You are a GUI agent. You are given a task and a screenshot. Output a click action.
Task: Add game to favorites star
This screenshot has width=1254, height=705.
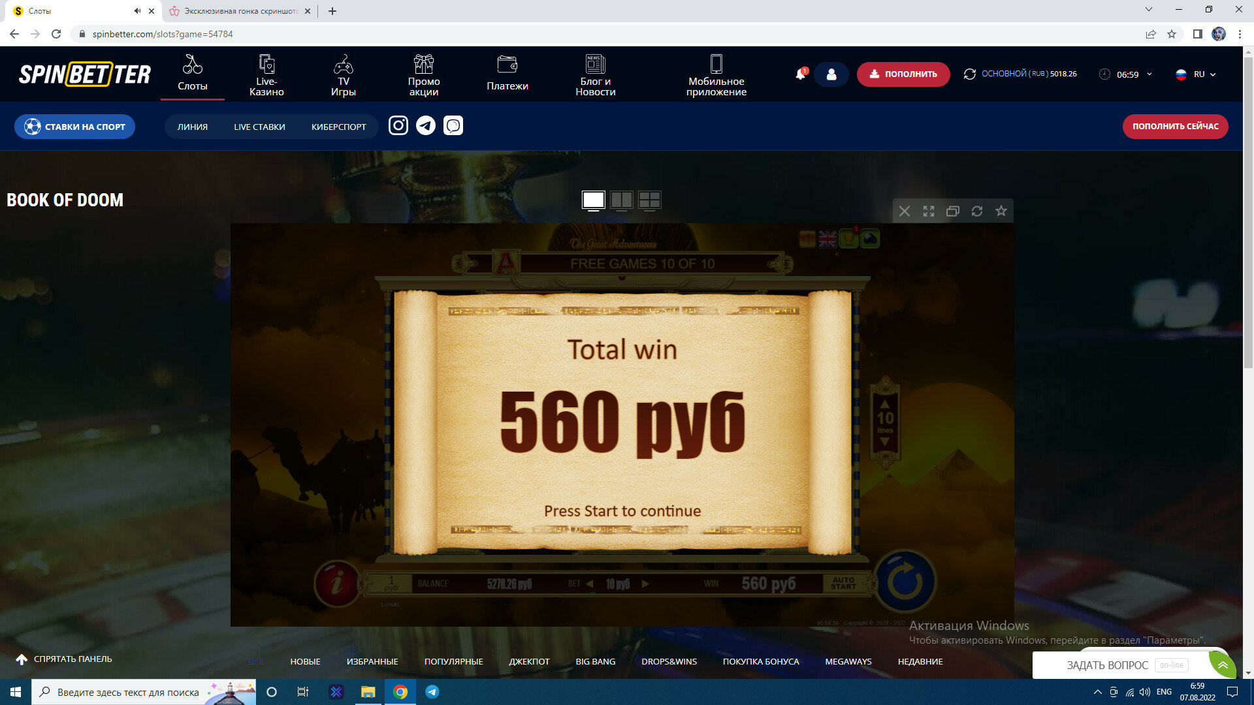click(1001, 211)
